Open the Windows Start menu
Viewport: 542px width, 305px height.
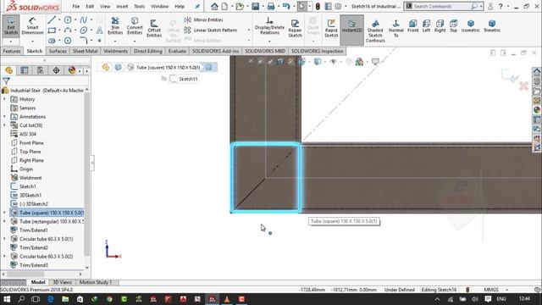click(7, 299)
